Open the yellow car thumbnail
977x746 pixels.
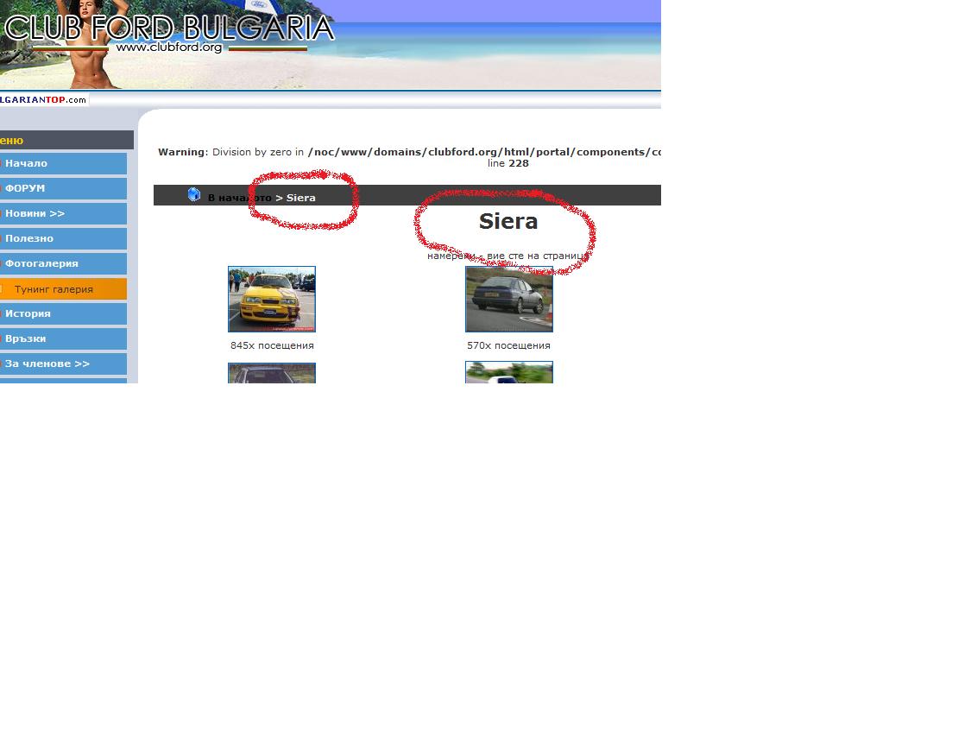coord(272,299)
